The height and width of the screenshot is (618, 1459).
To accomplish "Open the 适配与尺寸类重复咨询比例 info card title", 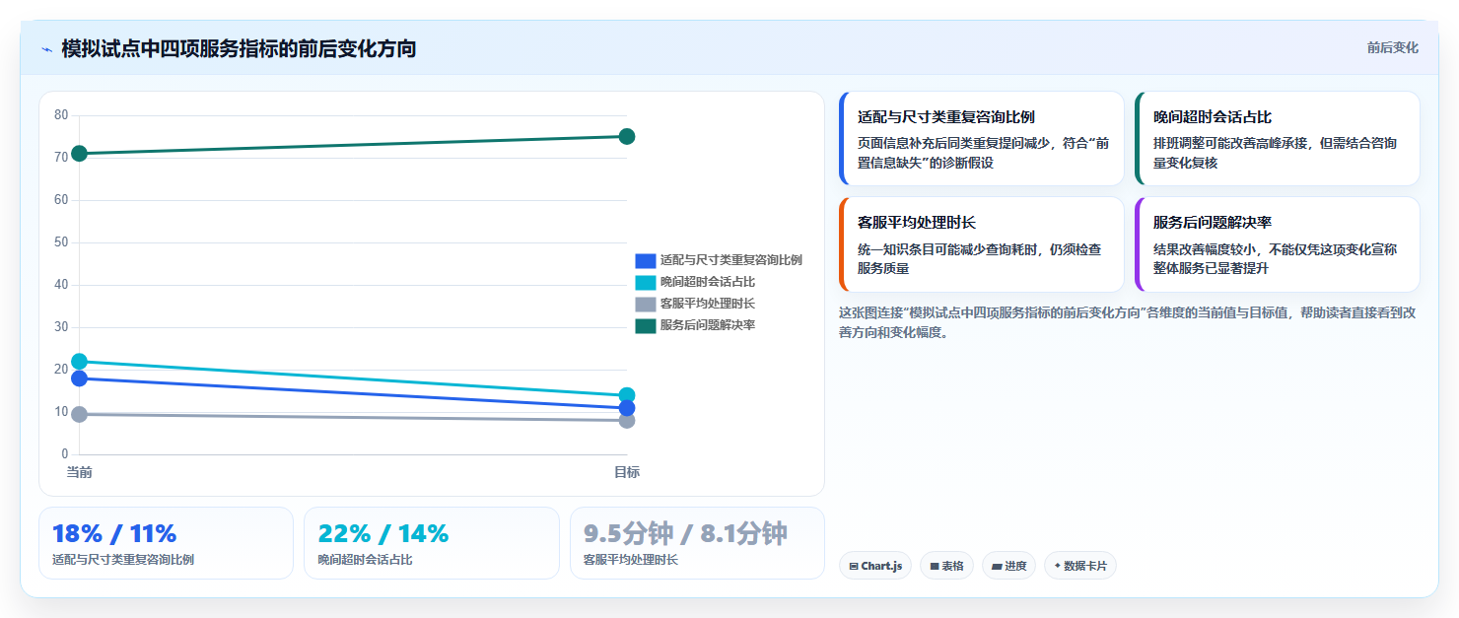I will pyautogui.click(x=946, y=116).
